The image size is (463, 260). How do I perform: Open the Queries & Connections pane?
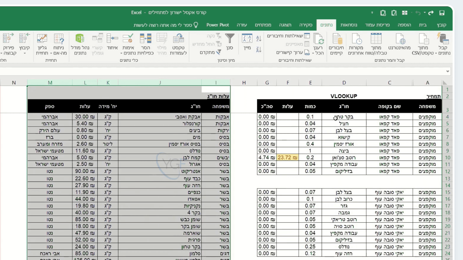288,36
